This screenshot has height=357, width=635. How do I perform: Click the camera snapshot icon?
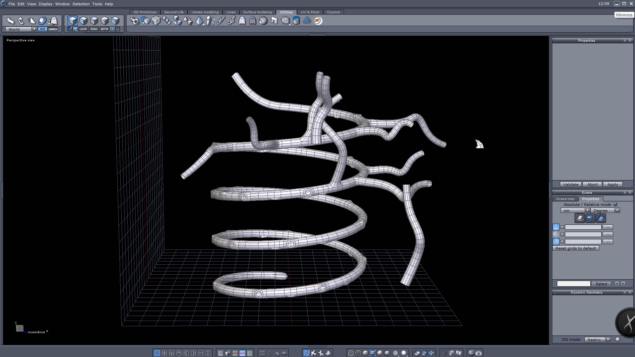click(479, 353)
